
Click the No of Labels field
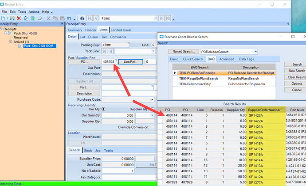(x=118, y=171)
